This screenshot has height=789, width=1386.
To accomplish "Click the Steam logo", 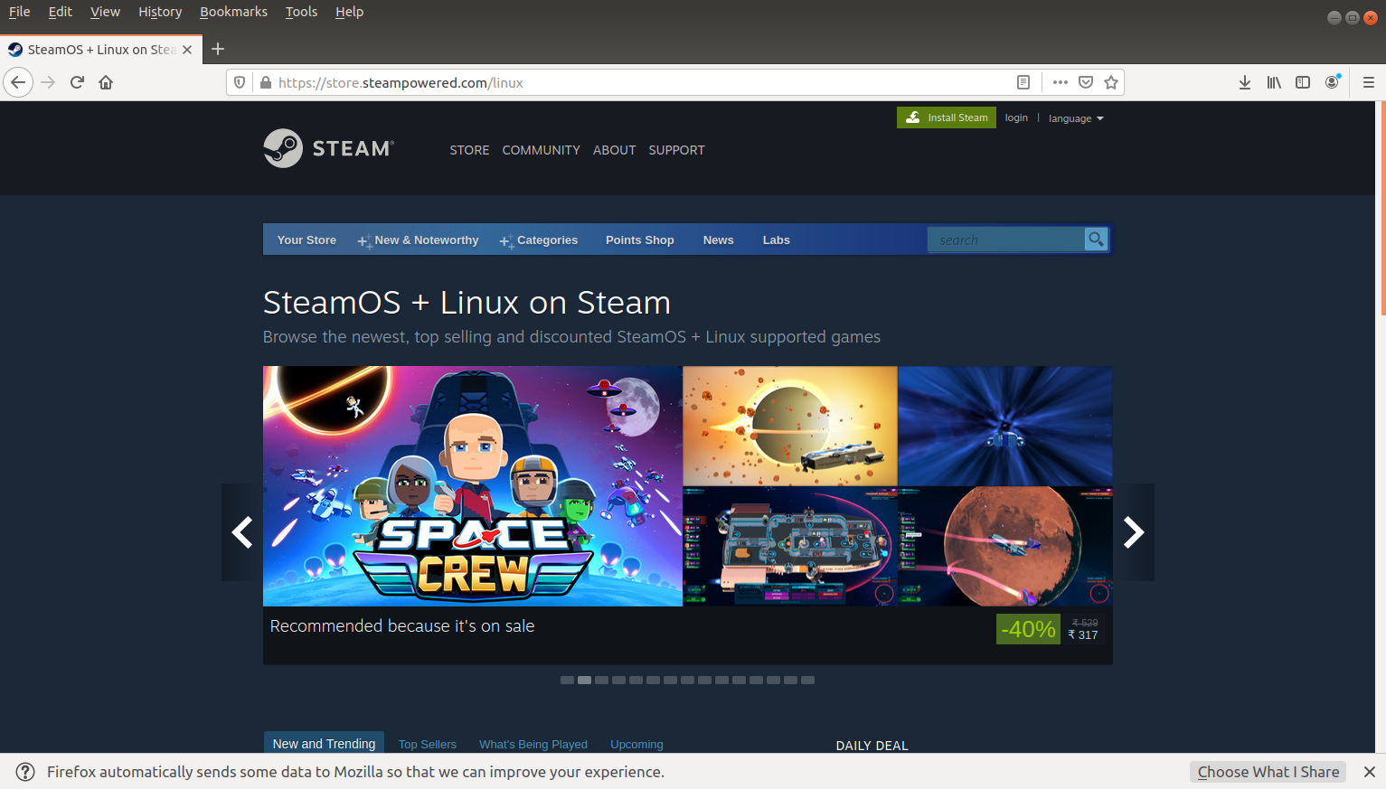I will 327,147.
